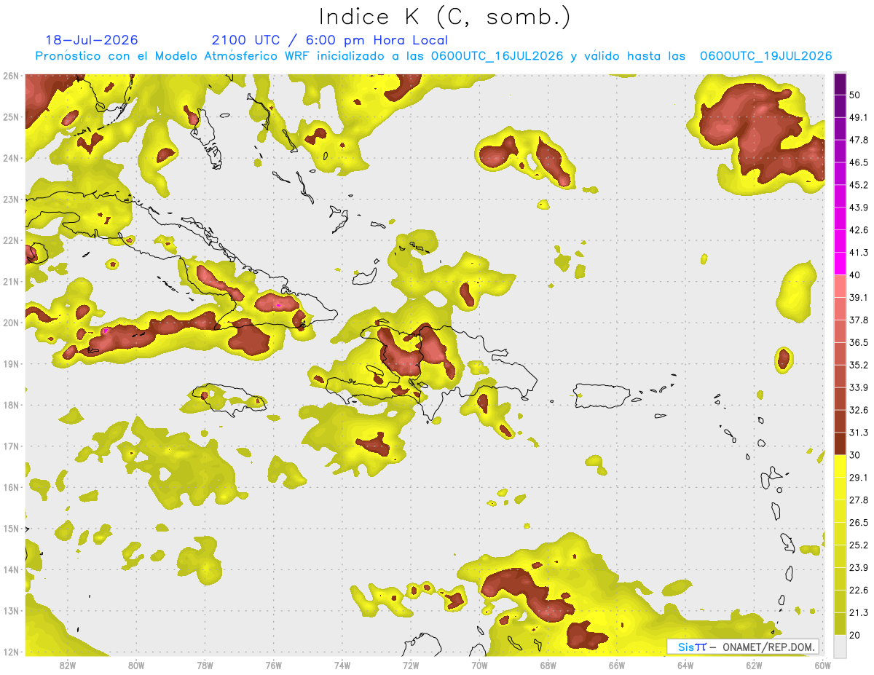
Task: Select the 16N latitude axis label
Action: pyautogui.click(x=10, y=487)
